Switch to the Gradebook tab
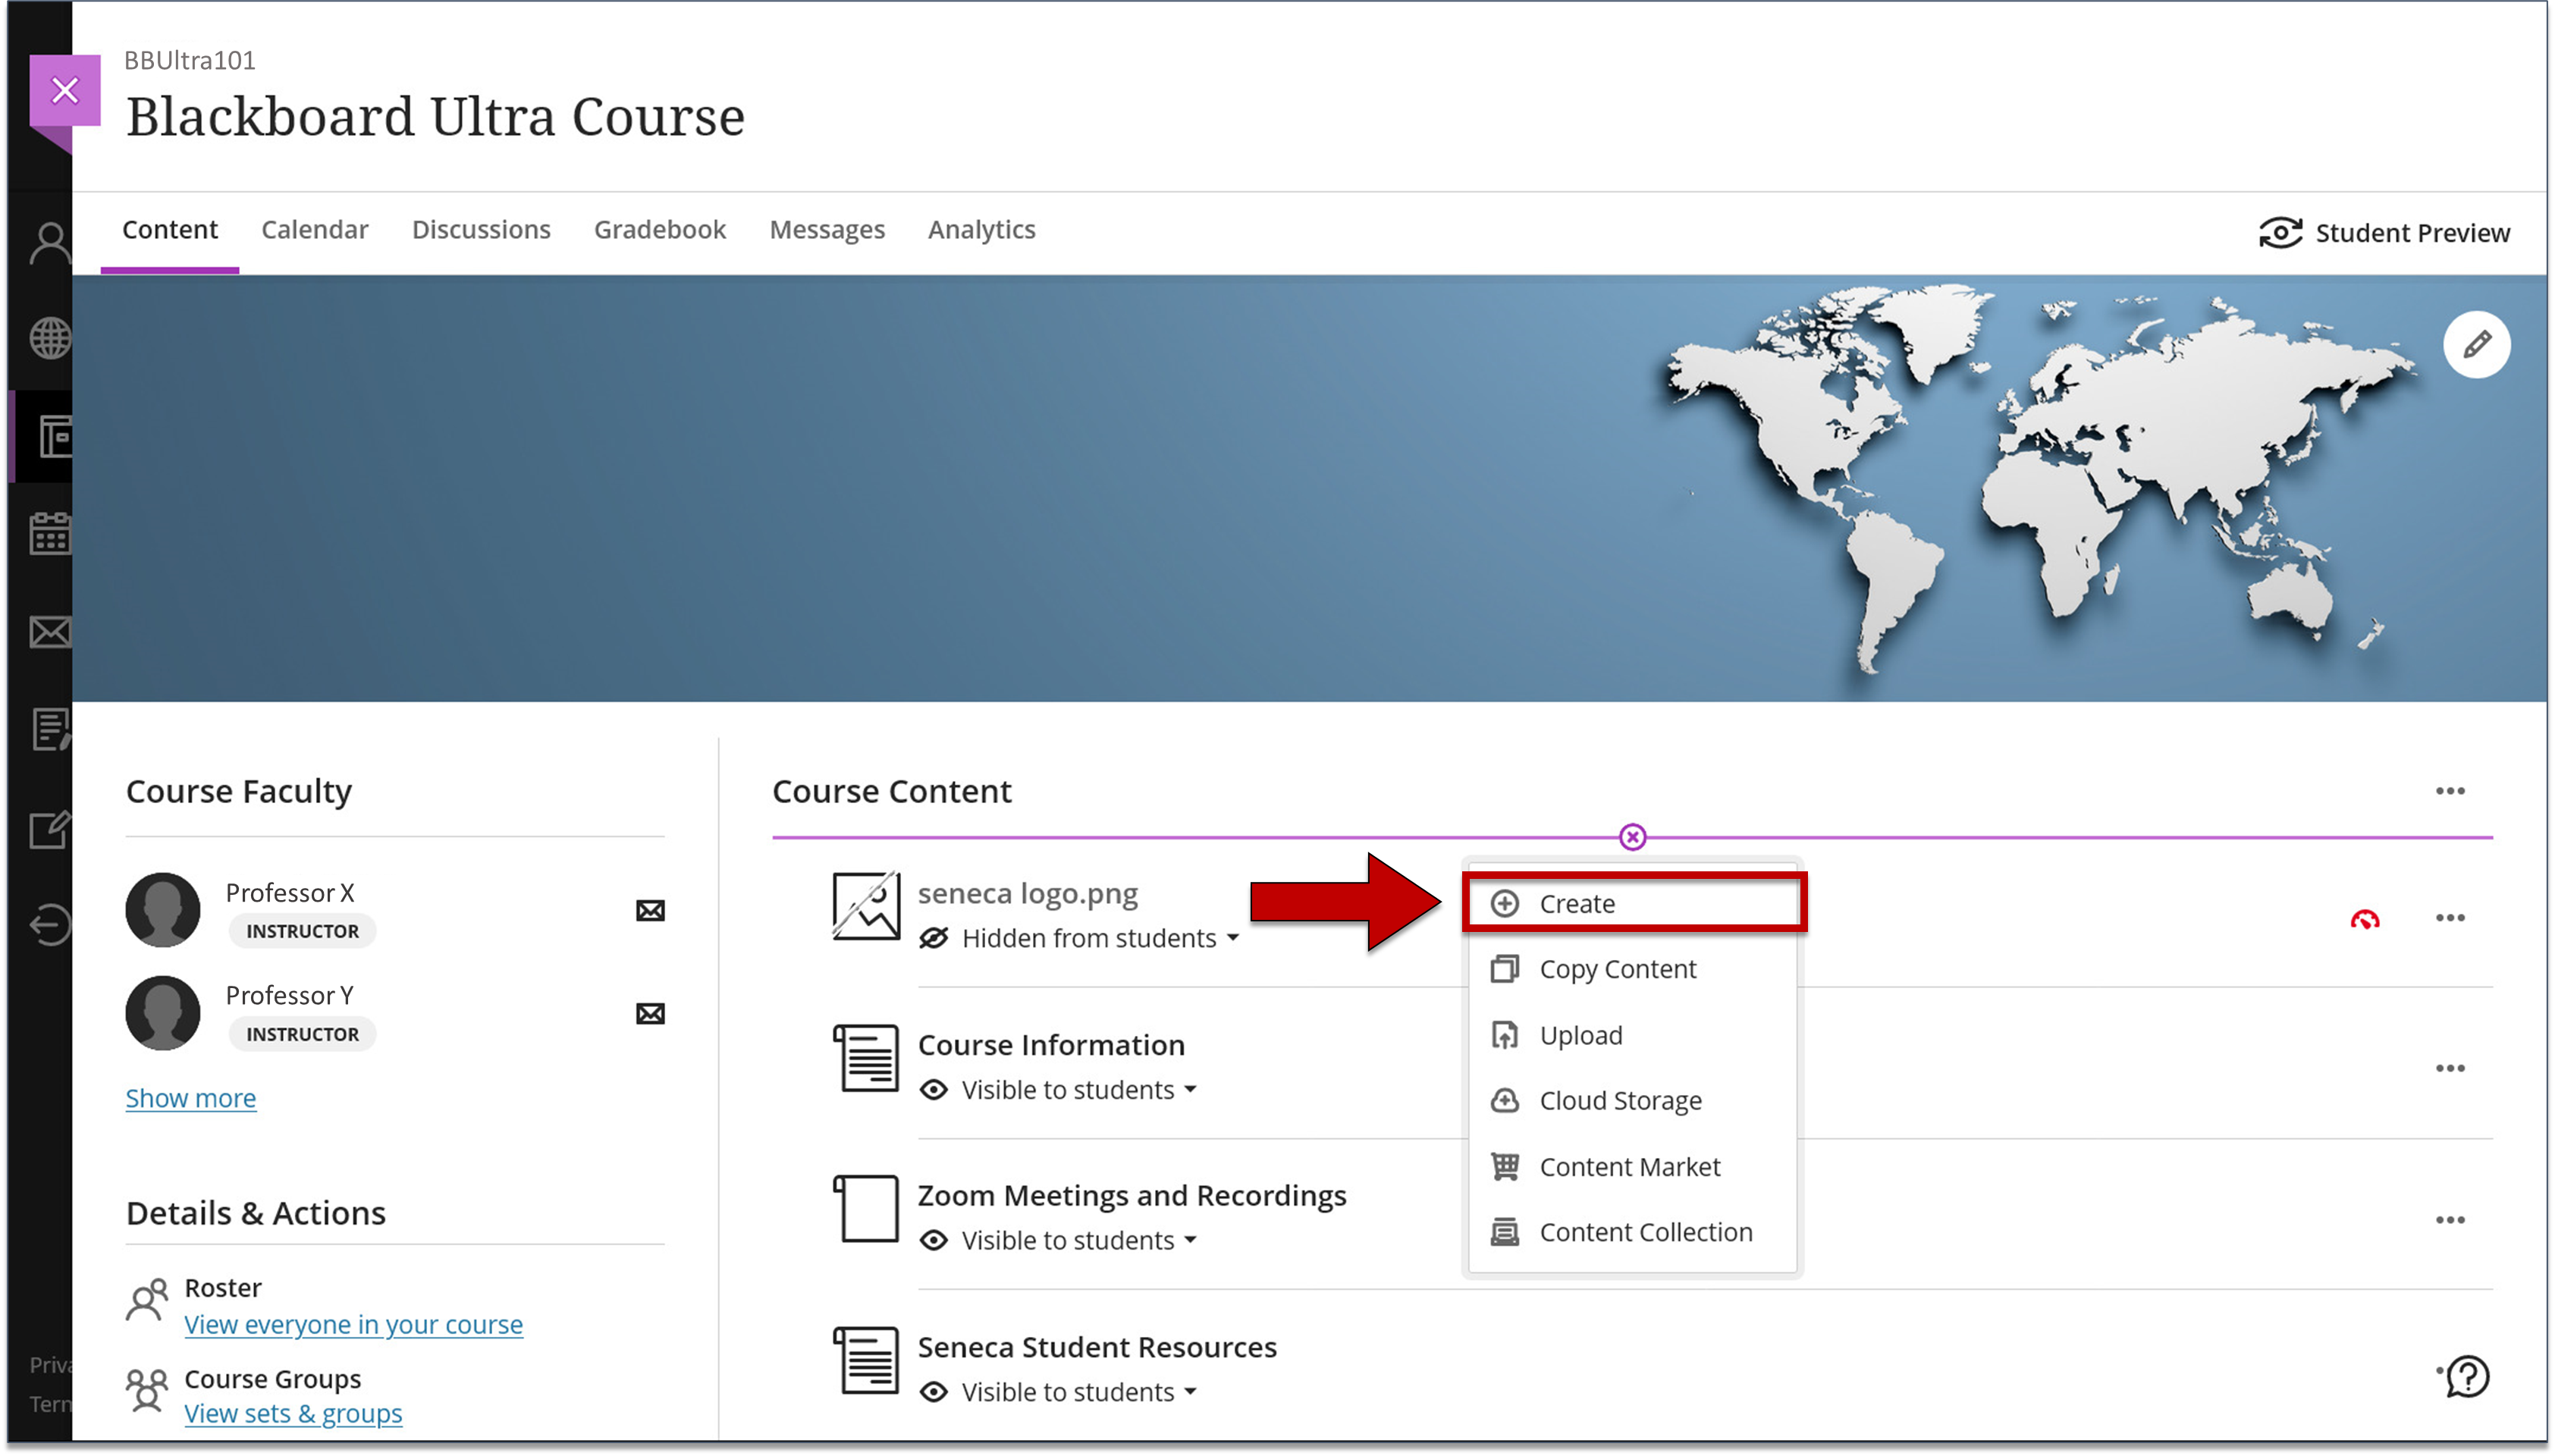The width and height of the screenshot is (2555, 1456). [660, 230]
